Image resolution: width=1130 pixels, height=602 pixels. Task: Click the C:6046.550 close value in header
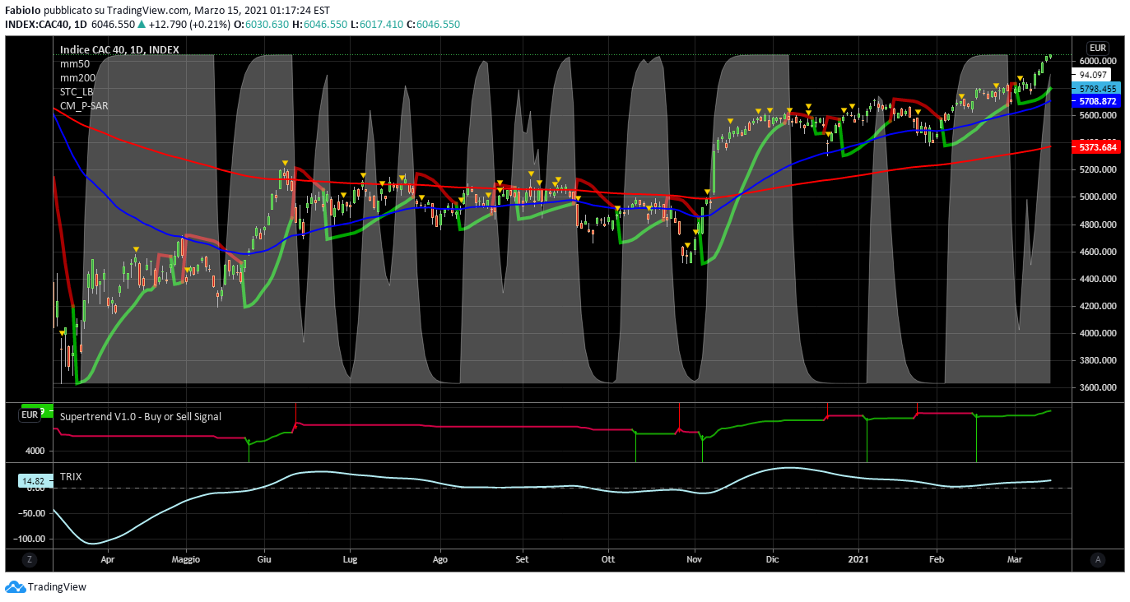click(434, 25)
